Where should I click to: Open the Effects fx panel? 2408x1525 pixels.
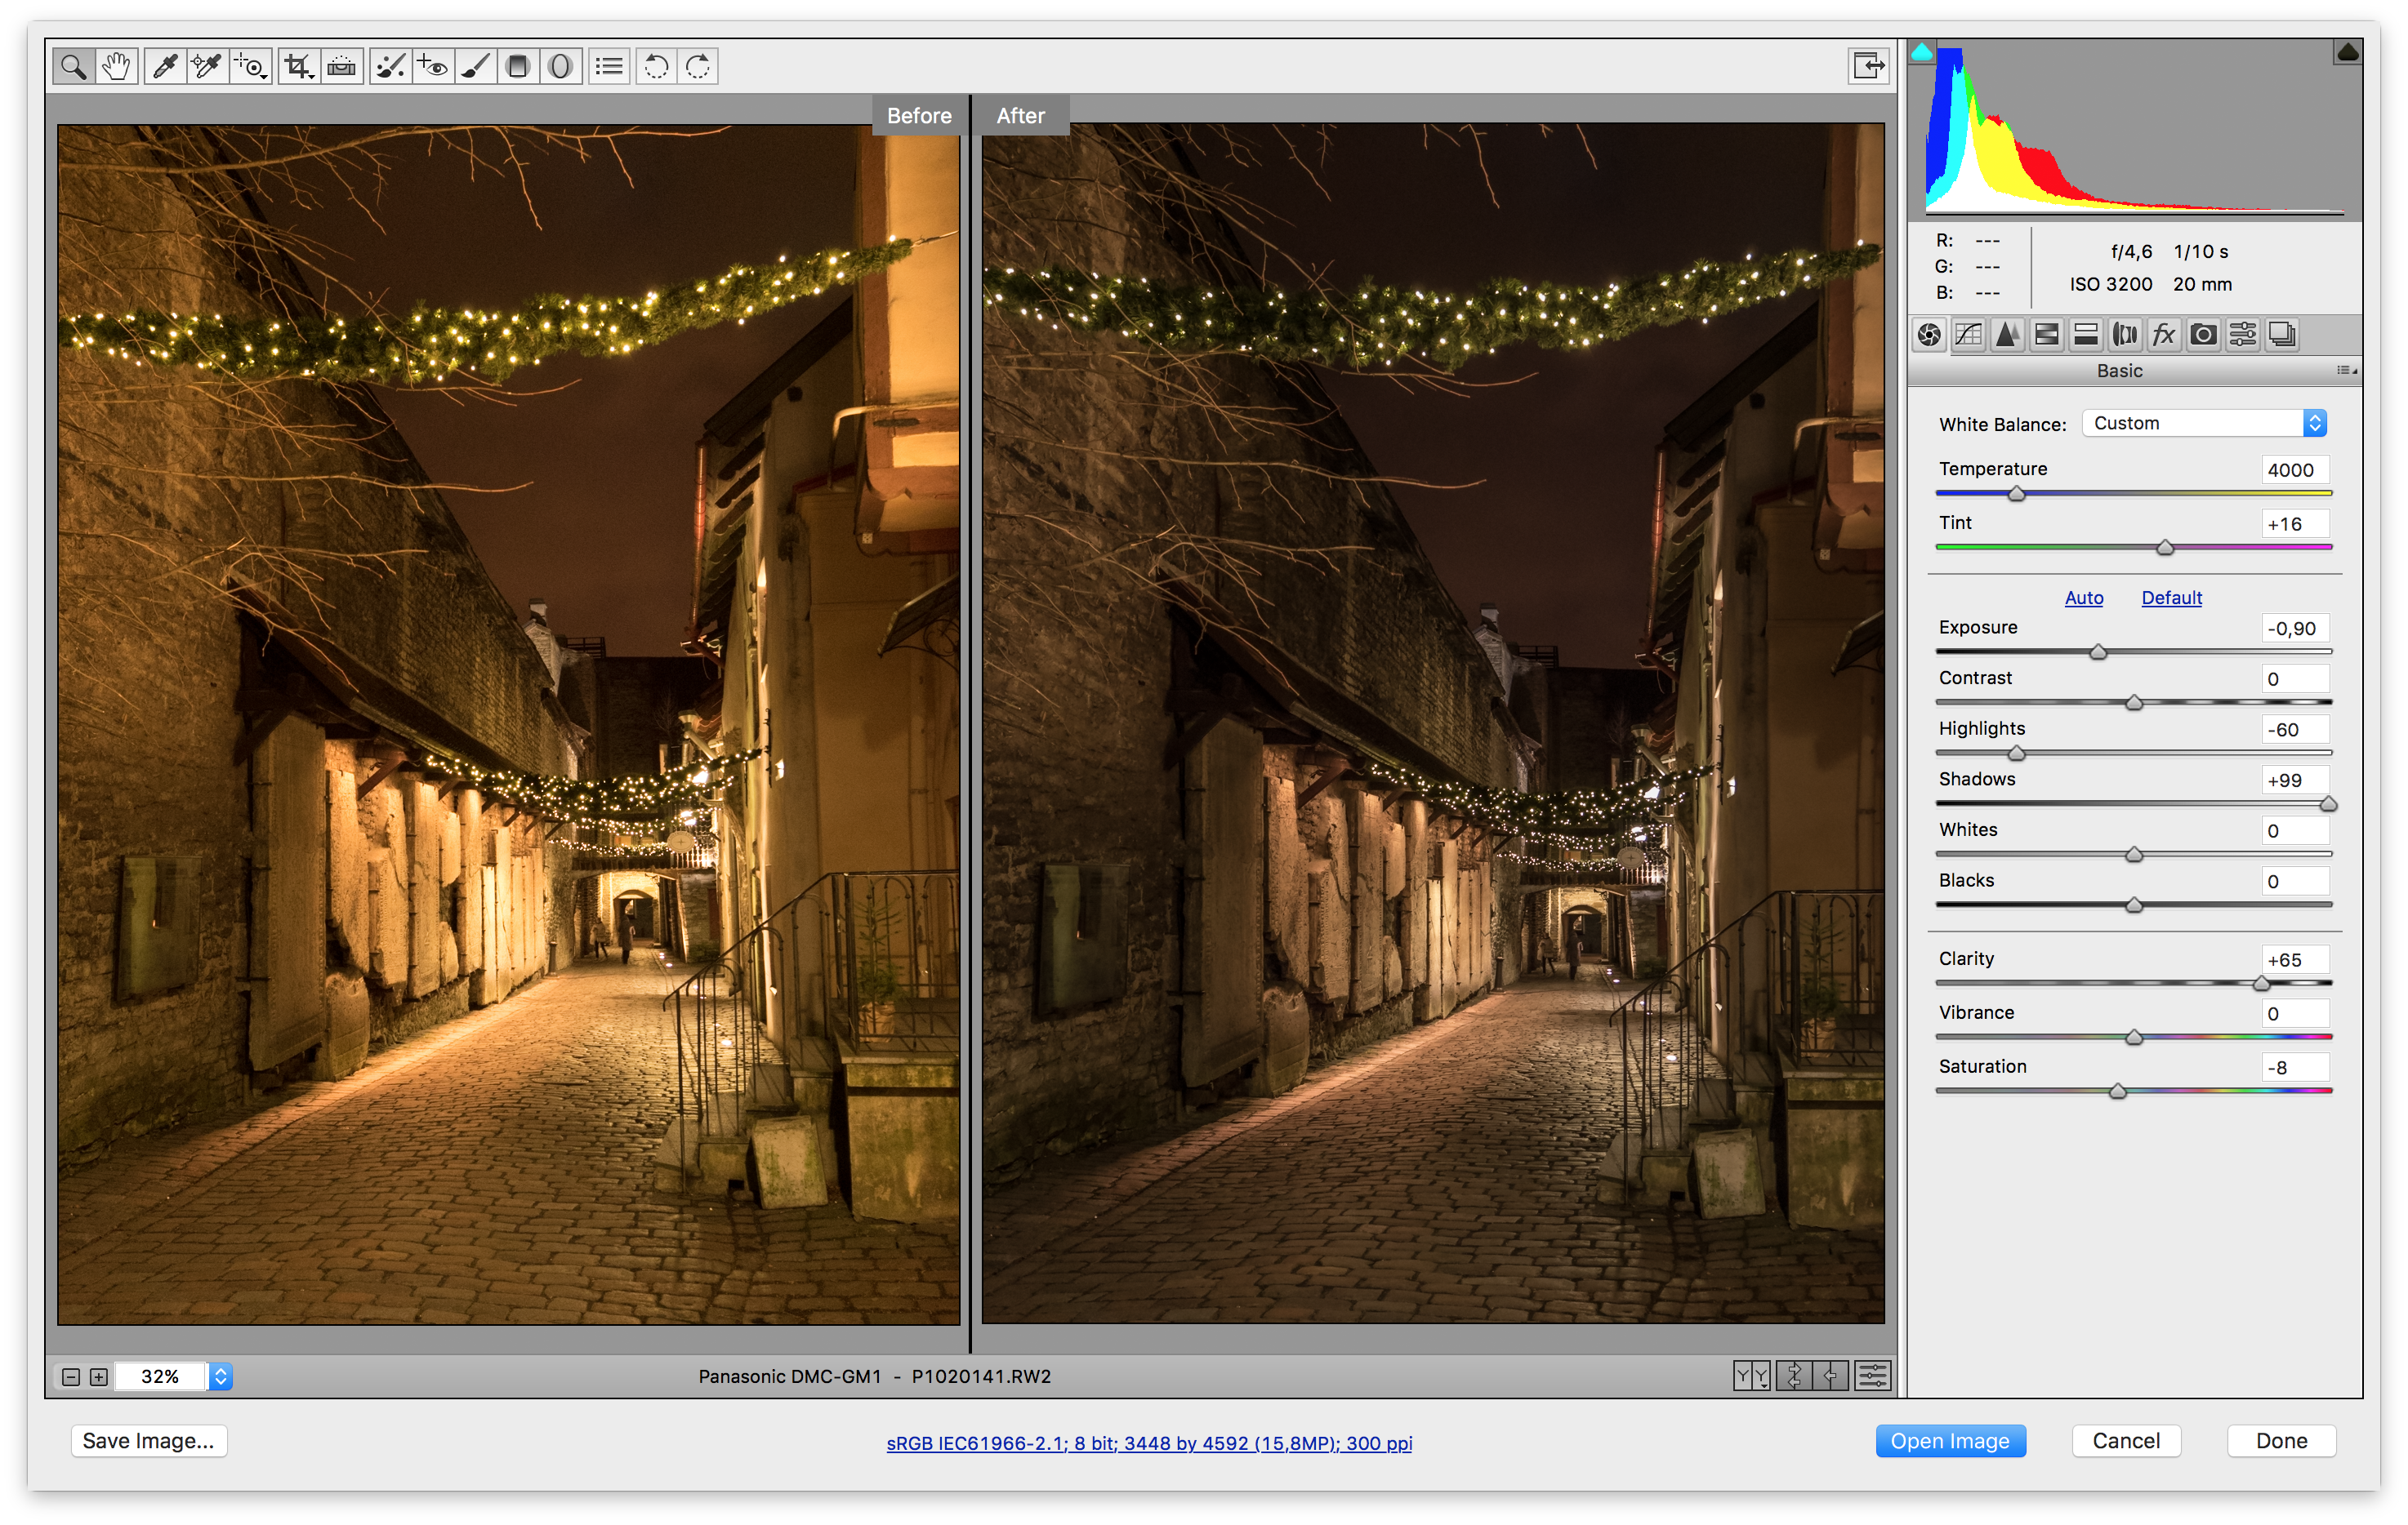[x=2164, y=336]
